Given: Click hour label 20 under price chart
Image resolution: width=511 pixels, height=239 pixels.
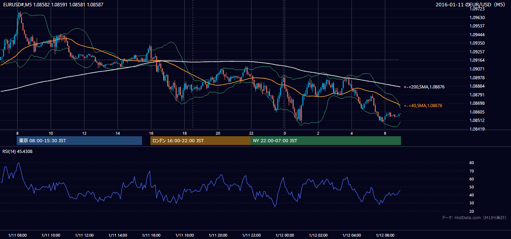Looking at the screenshot, I should click(x=218, y=133).
